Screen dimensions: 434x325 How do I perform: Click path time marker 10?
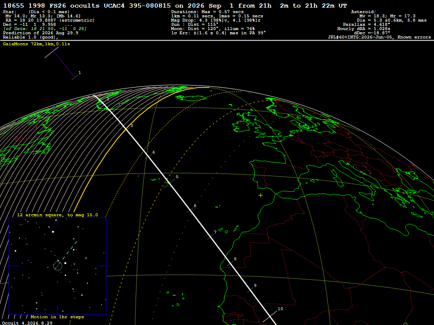pyautogui.click(x=281, y=309)
